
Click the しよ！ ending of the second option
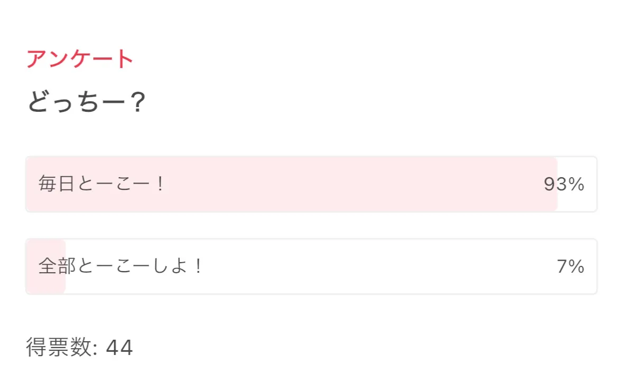coord(182,266)
